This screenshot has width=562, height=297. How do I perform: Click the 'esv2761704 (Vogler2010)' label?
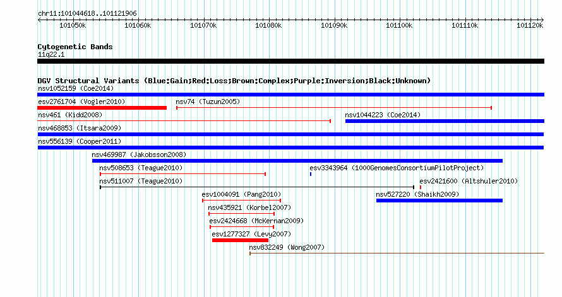click(x=81, y=102)
